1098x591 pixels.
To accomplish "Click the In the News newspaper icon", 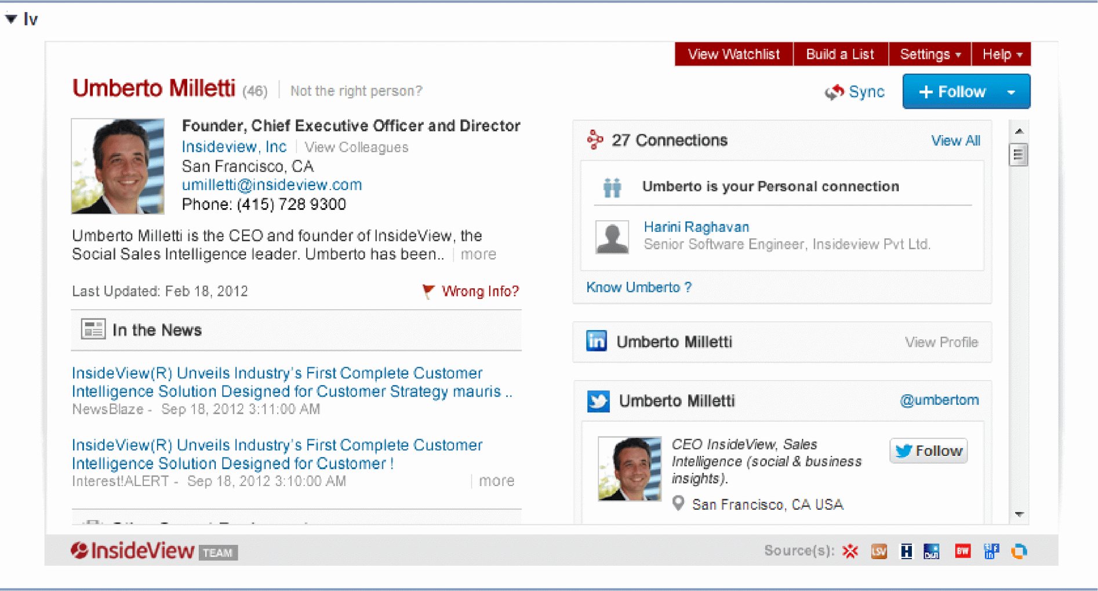I will tap(93, 329).
